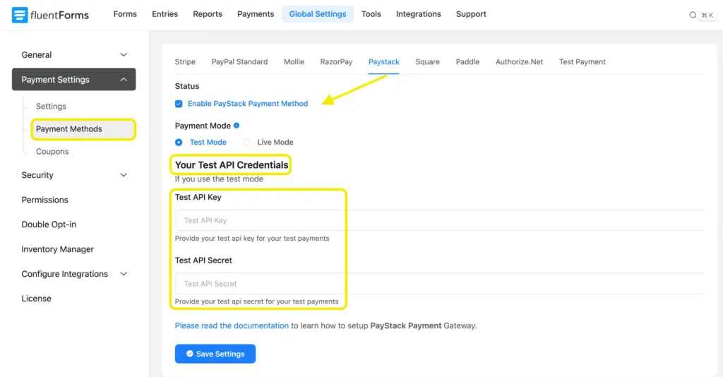This screenshot has width=723, height=377.
Task: Open Coupons in sidebar
Action: 52,152
